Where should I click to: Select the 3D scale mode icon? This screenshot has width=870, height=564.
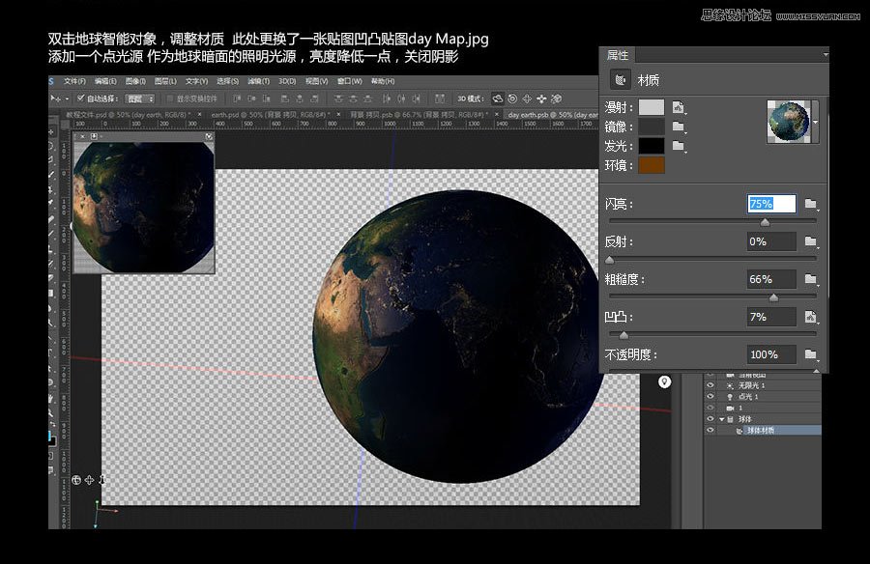click(x=557, y=99)
